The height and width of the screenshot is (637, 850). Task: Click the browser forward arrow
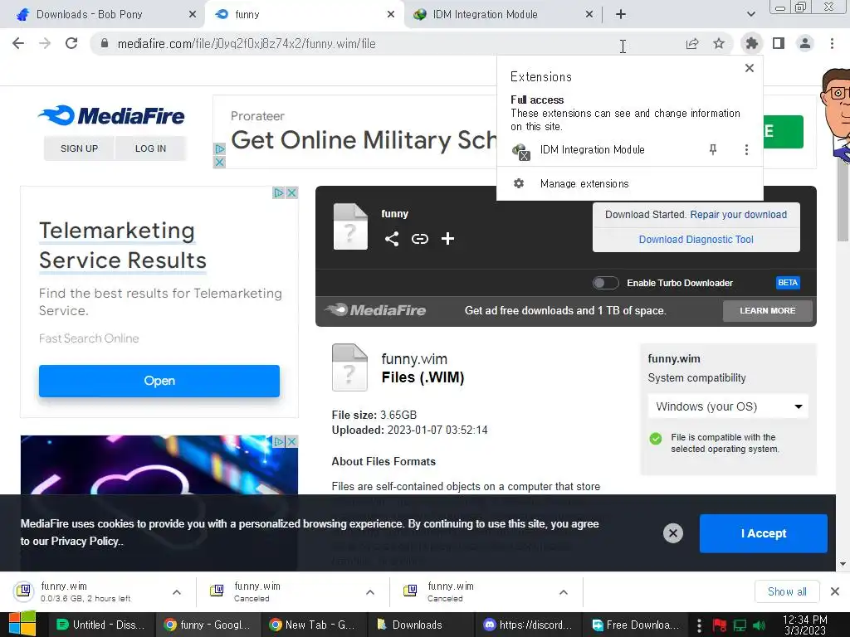tap(45, 43)
